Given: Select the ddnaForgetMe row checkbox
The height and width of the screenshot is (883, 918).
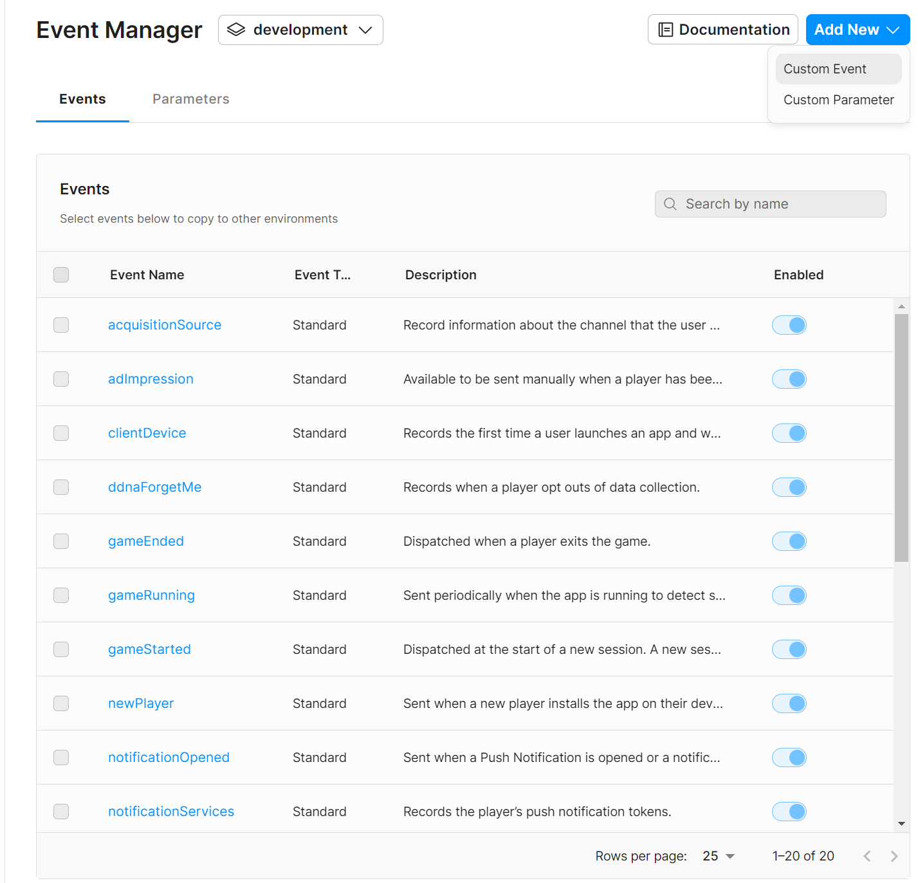Looking at the screenshot, I should coord(61,487).
